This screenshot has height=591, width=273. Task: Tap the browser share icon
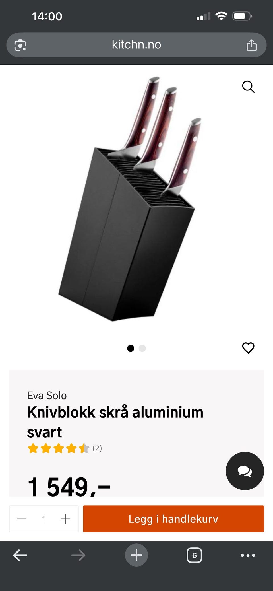click(x=251, y=45)
